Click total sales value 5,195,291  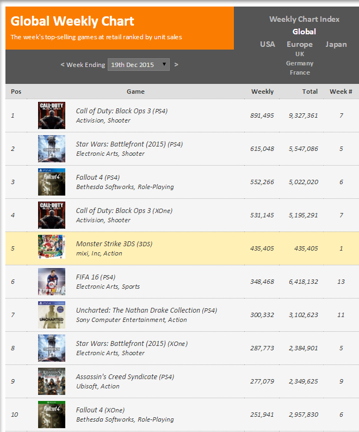pyautogui.click(x=303, y=215)
